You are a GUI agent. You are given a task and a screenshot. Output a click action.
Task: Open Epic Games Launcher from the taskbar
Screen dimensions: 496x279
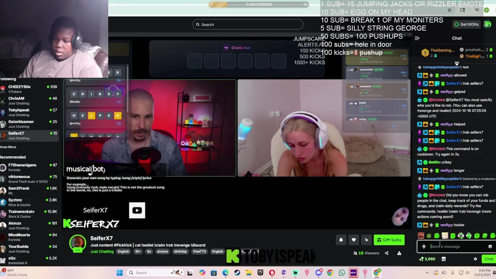click(260, 273)
